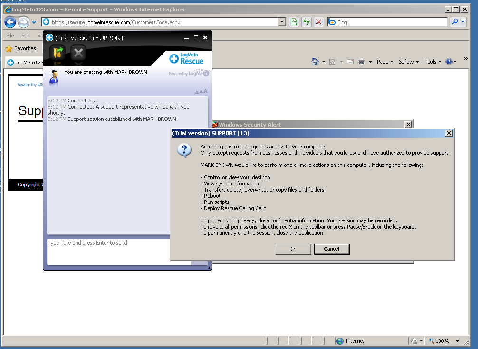The width and height of the screenshot is (478, 349).
Task: Click the send file icon in Rescue toolbar
Action: tap(58, 53)
